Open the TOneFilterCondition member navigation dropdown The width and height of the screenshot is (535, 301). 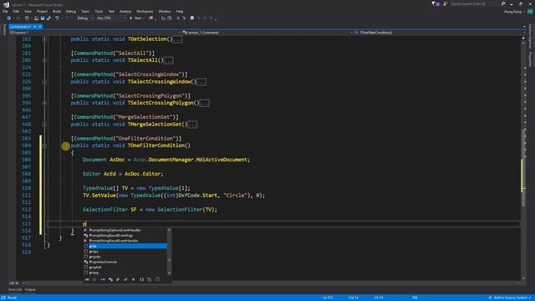click(439, 33)
